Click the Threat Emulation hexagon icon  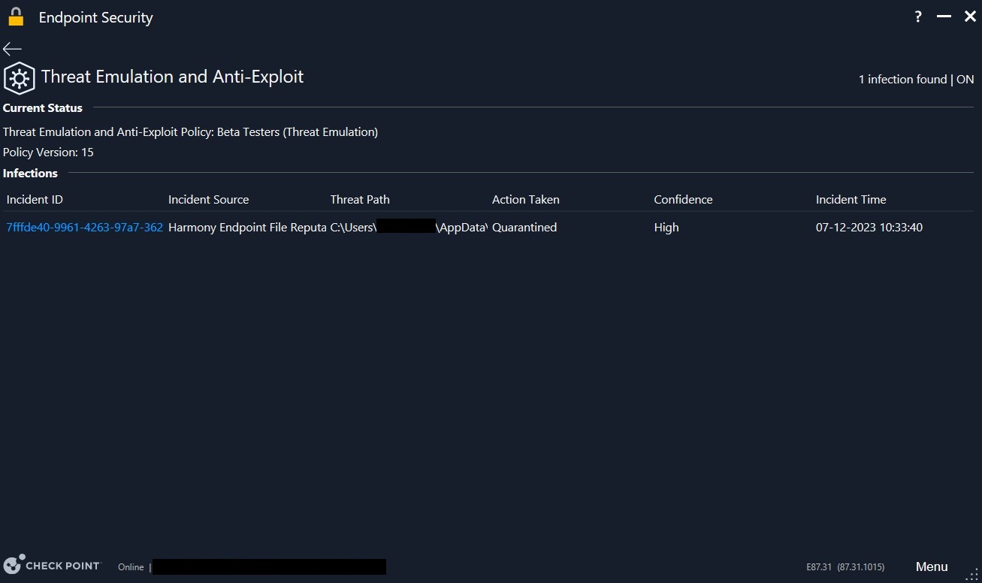pos(19,78)
